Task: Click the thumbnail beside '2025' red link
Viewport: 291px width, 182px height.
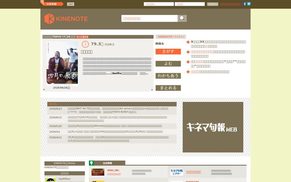Action: pos(98,172)
